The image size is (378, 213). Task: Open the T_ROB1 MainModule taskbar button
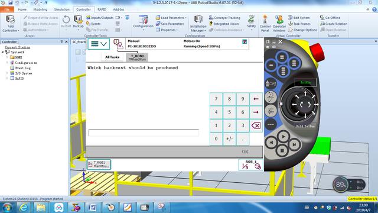(x=99, y=164)
